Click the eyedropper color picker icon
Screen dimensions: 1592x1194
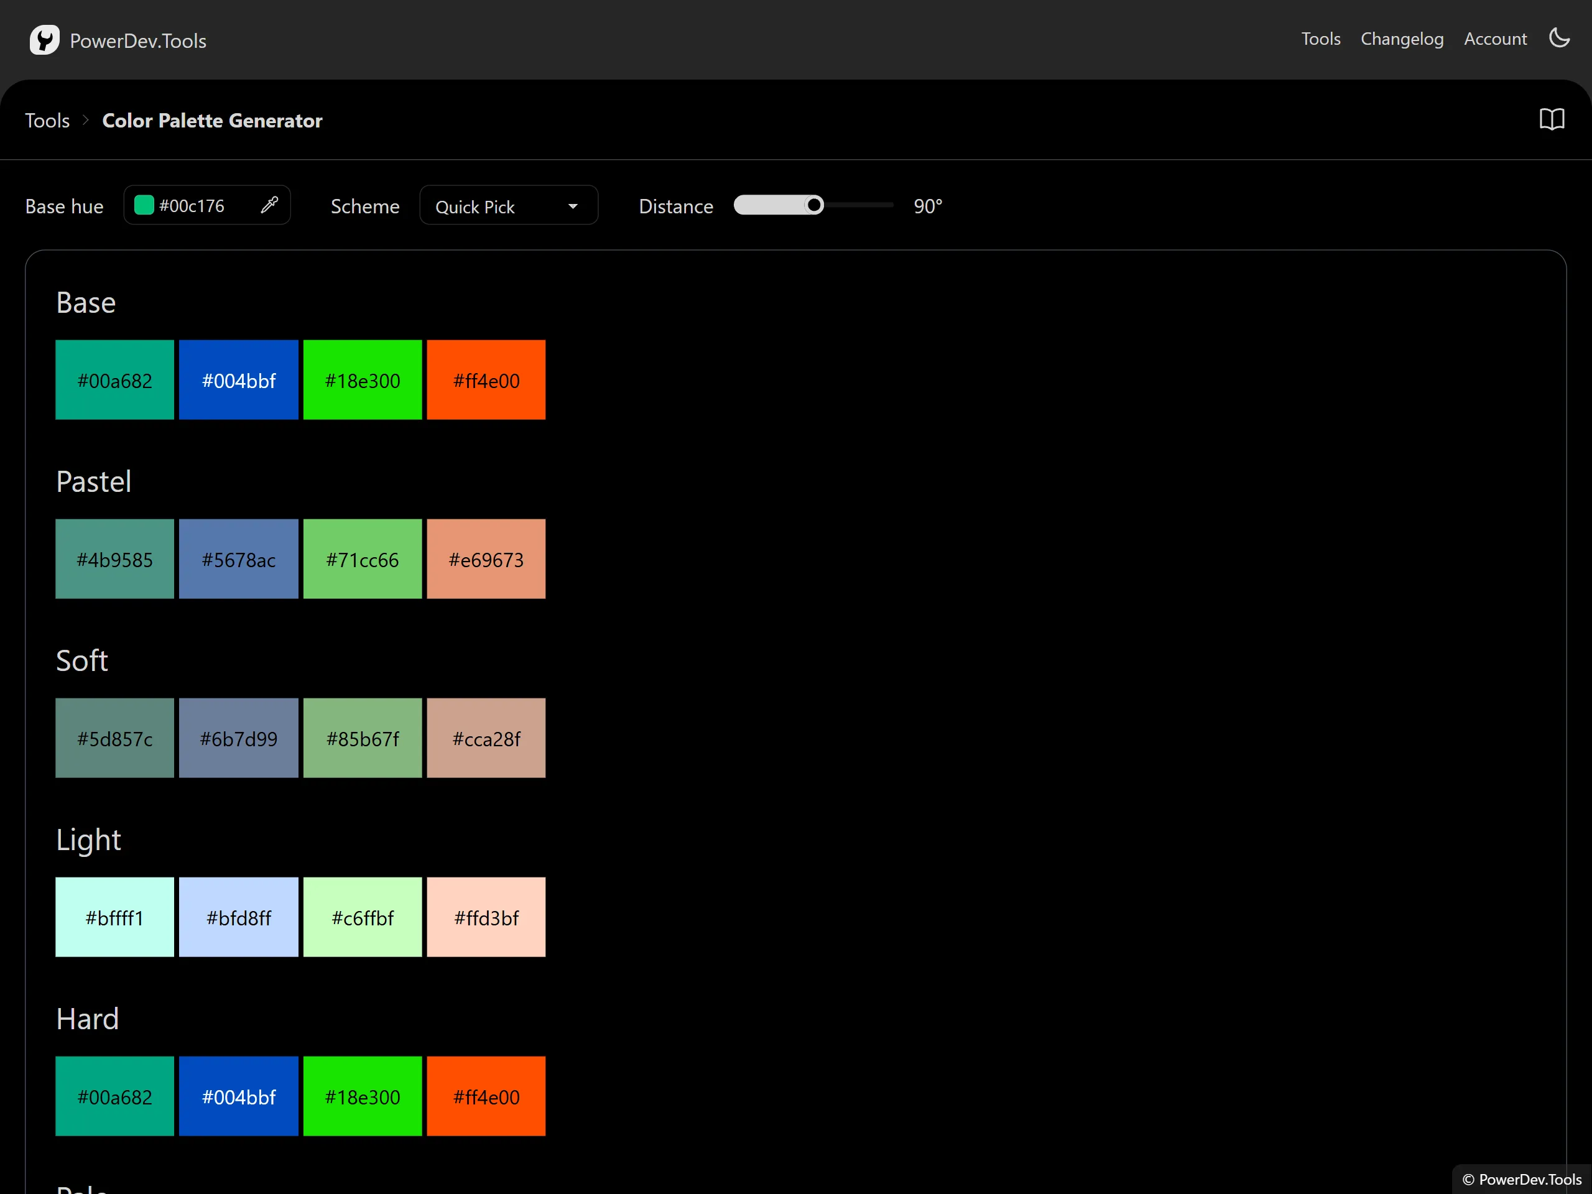[269, 205]
